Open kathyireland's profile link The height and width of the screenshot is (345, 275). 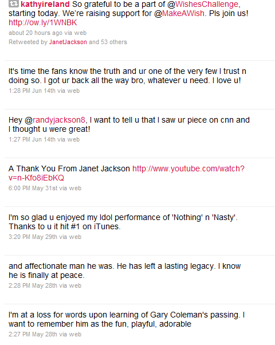pos(45,4)
